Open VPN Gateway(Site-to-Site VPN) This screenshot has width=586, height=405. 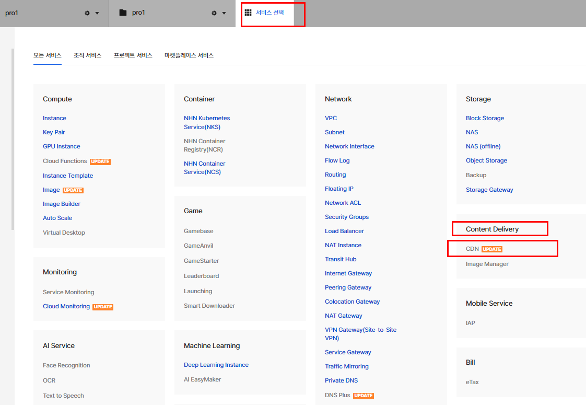tap(361, 334)
